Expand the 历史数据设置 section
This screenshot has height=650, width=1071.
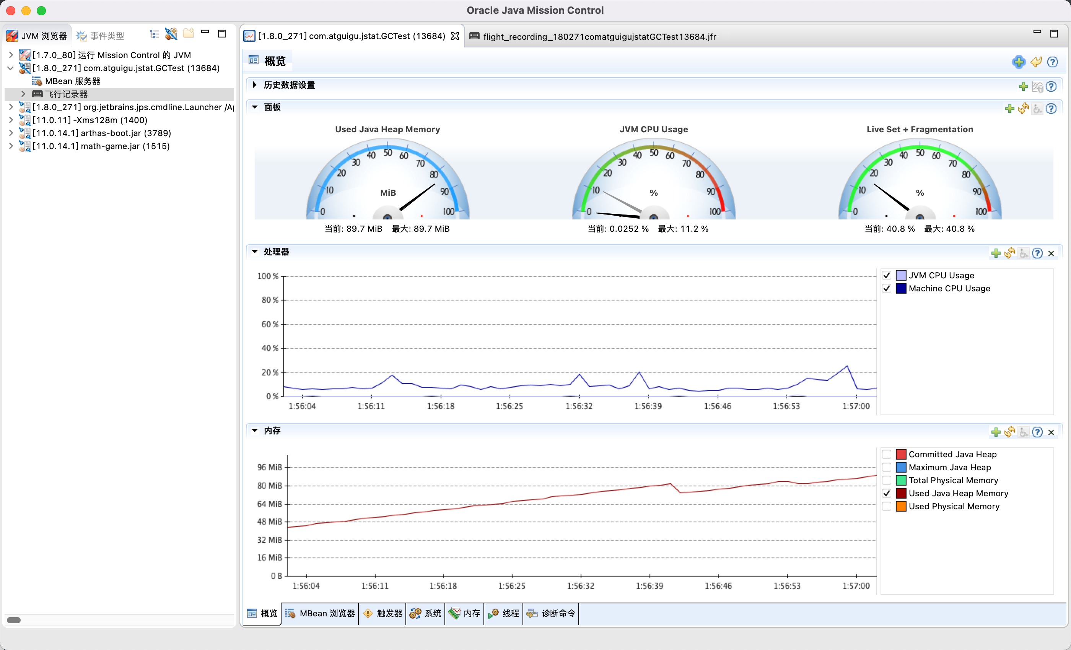(x=255, y=85)
